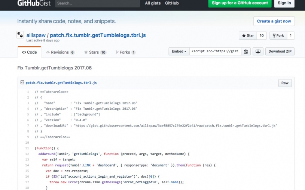
Task: Click the Sign in button
Action: pos(284,3)
